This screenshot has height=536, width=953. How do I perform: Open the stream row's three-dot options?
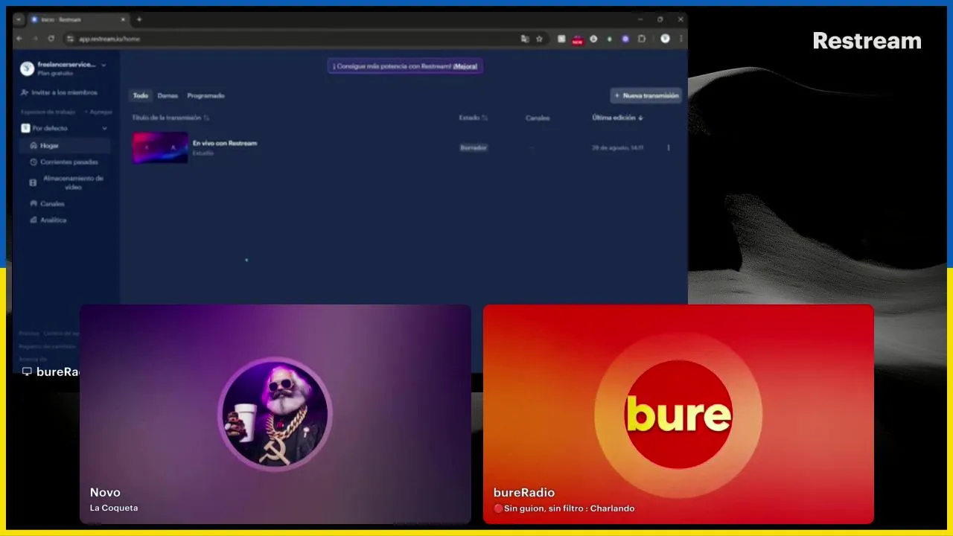(668, 147)
